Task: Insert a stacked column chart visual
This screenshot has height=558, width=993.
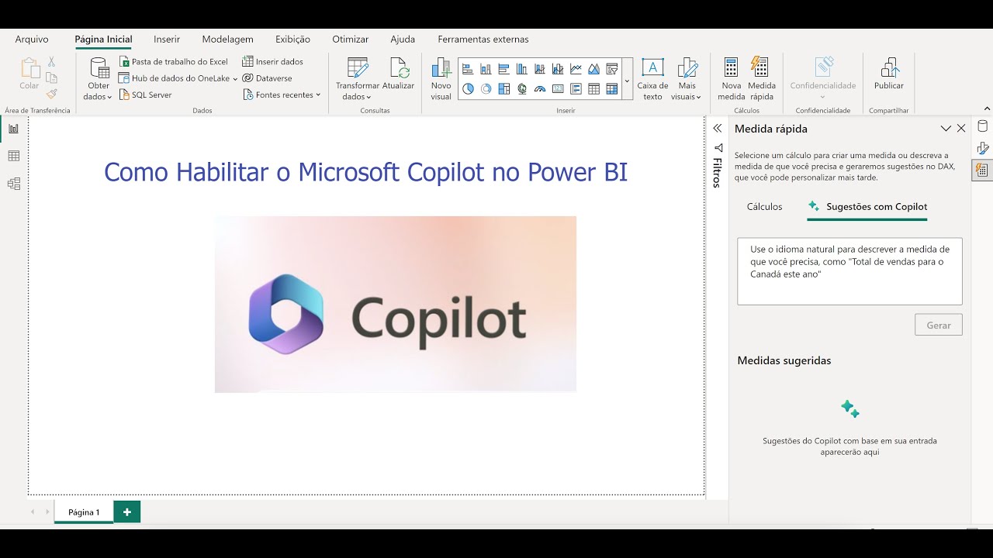Action: pyautogui.click(x=486, y=69)
